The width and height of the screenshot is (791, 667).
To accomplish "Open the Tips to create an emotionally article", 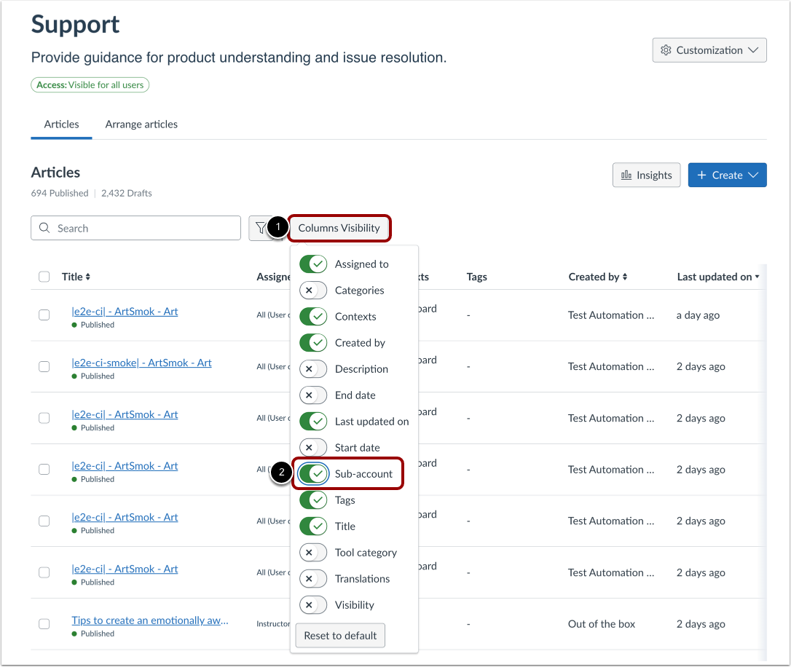I will click(x=150, y=620).
